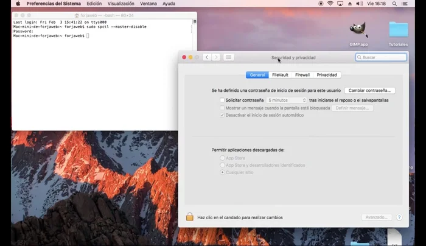
Task: Switch to the Firewall tab
Action: tap(302, 75)
